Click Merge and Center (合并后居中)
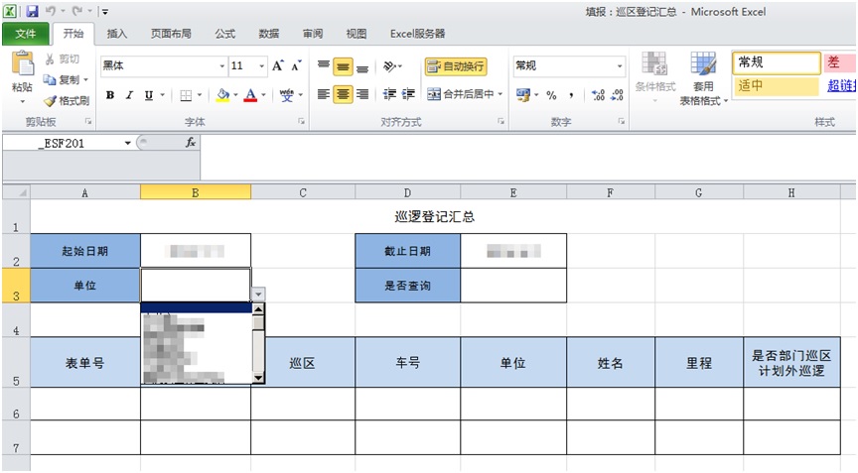Viewport: 858px width, 473px height. (465, 95)
